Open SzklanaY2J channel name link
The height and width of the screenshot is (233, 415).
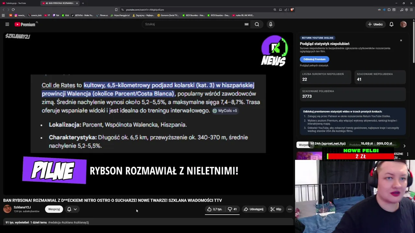[22, 207]
